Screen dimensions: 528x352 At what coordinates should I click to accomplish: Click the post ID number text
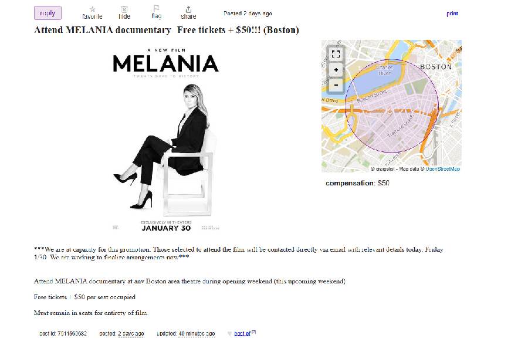(x=72, y=334)
